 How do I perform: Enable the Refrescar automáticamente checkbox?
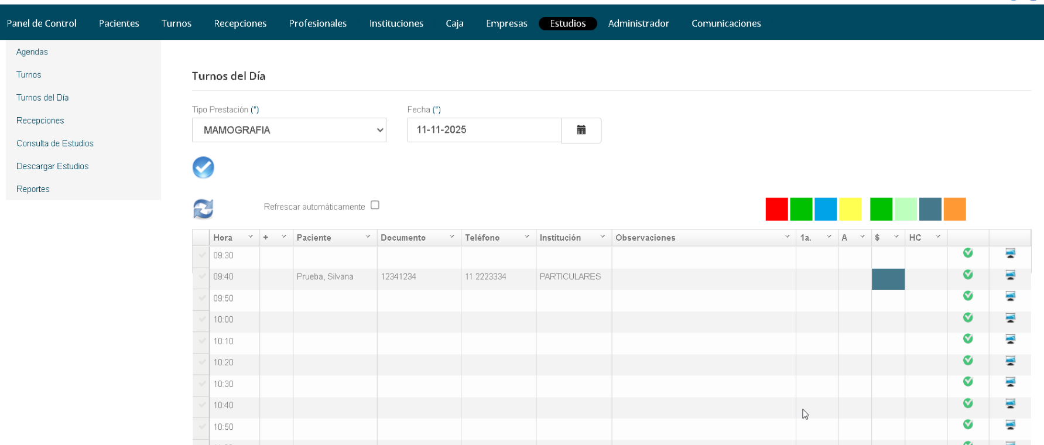pos(375,205)
